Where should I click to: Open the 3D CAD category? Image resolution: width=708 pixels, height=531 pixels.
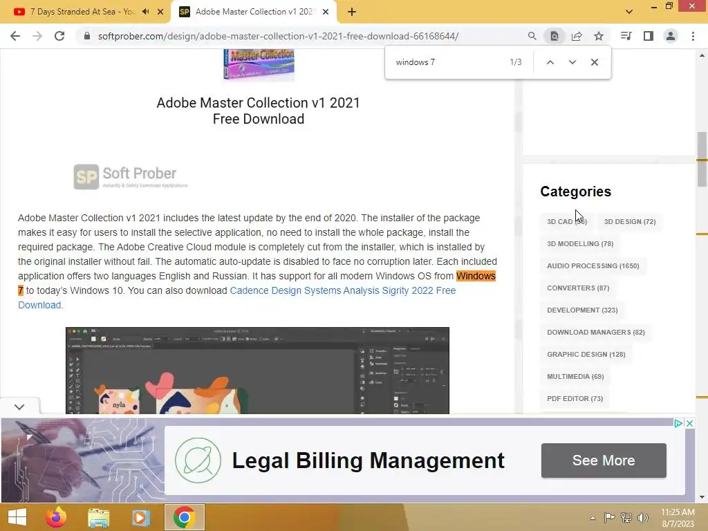(567, 222)
